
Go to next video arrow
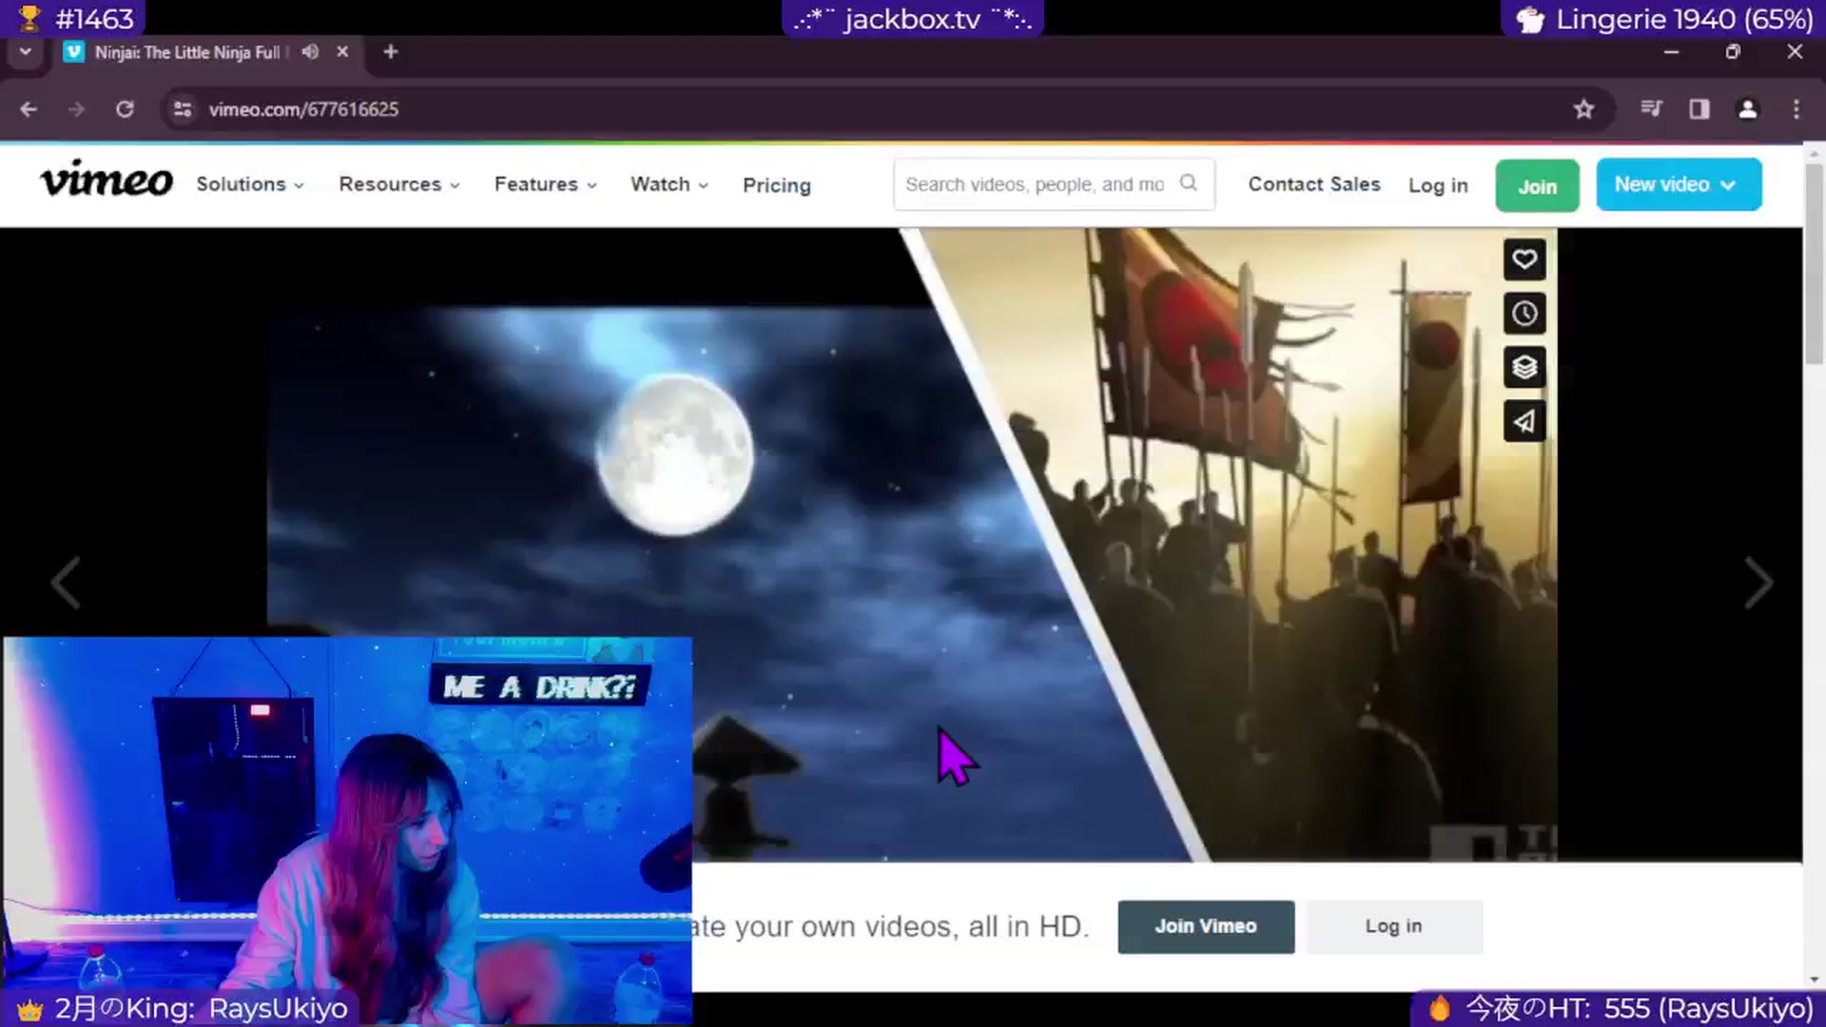tap(1758, 582)
